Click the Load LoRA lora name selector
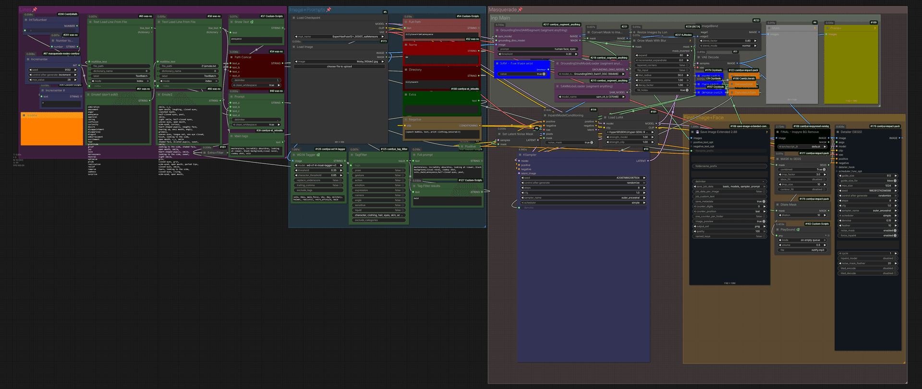Image resolution: width=922 pixels, height=389 pixels. pos(630,132)
